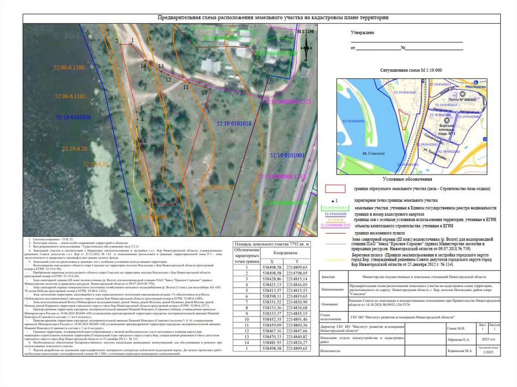The height and width of the screenshot is (387, 517).
Task: Click the Y value 2214869,36
Action: [296, 325]
